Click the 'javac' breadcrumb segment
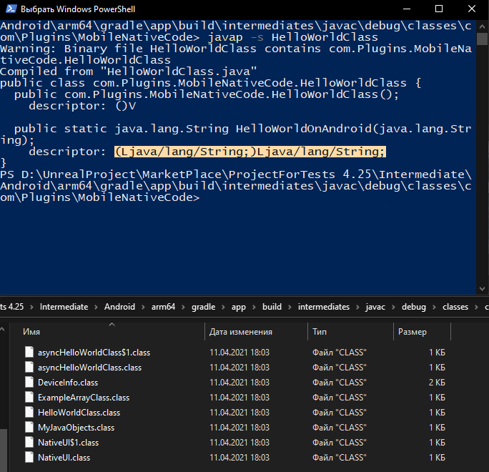The width and height of the screenshot is (489, 472). (x=375, y=307)
